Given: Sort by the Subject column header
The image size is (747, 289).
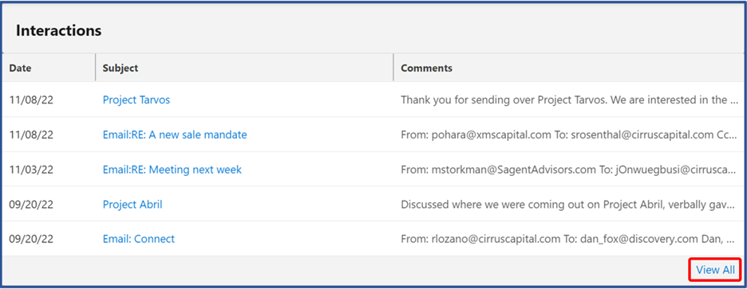Looking at the screenshot, I should [121, 68].
